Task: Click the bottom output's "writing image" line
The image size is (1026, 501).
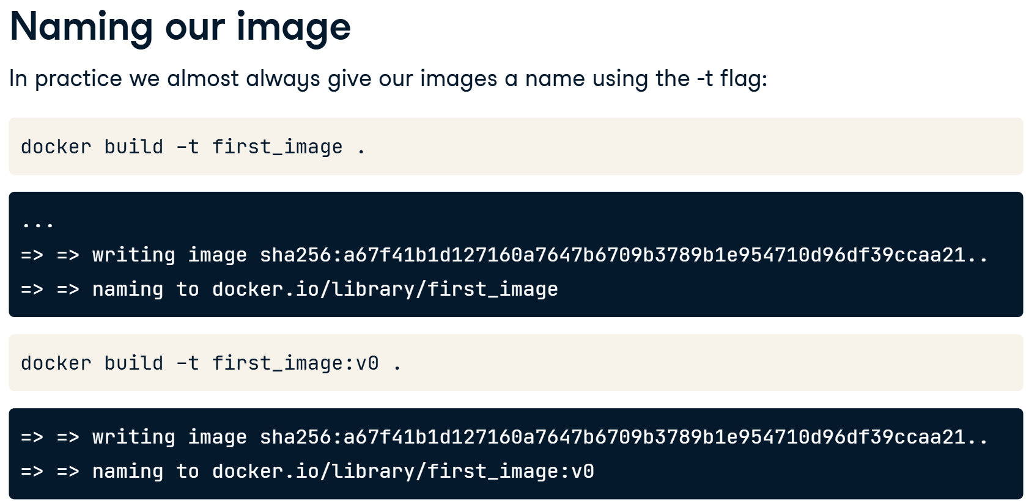Action: [x=504, y=437]
